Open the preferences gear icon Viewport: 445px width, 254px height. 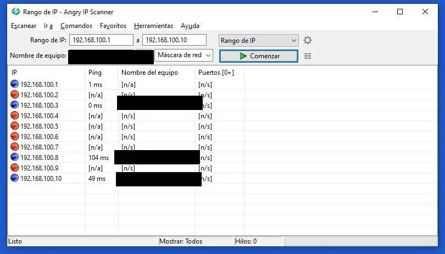pos(308,40)
